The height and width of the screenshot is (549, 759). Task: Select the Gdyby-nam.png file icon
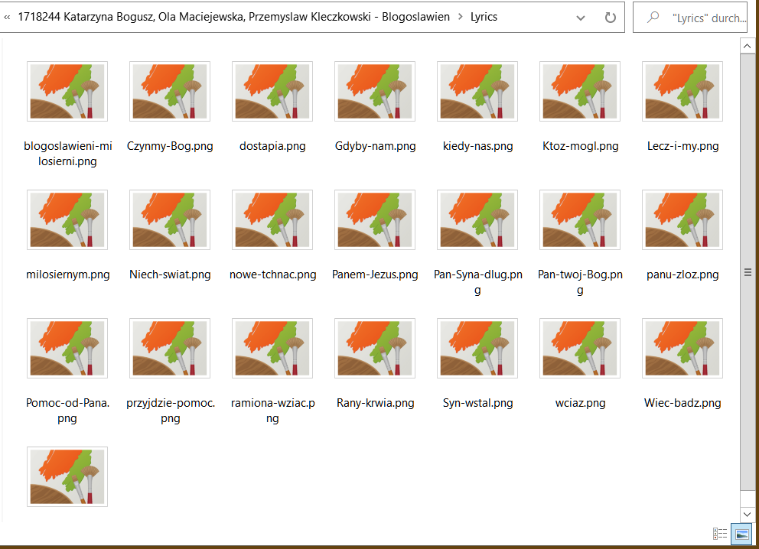375,92
